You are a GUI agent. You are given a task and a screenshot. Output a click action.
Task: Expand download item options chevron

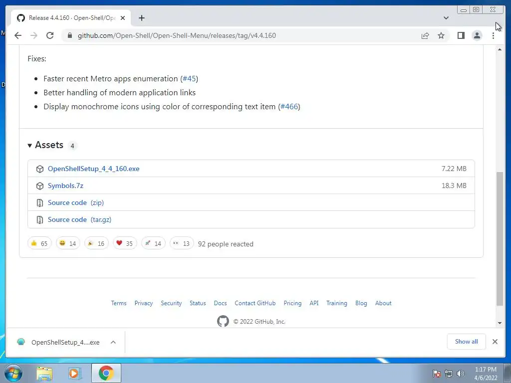(x=113, y=342)
